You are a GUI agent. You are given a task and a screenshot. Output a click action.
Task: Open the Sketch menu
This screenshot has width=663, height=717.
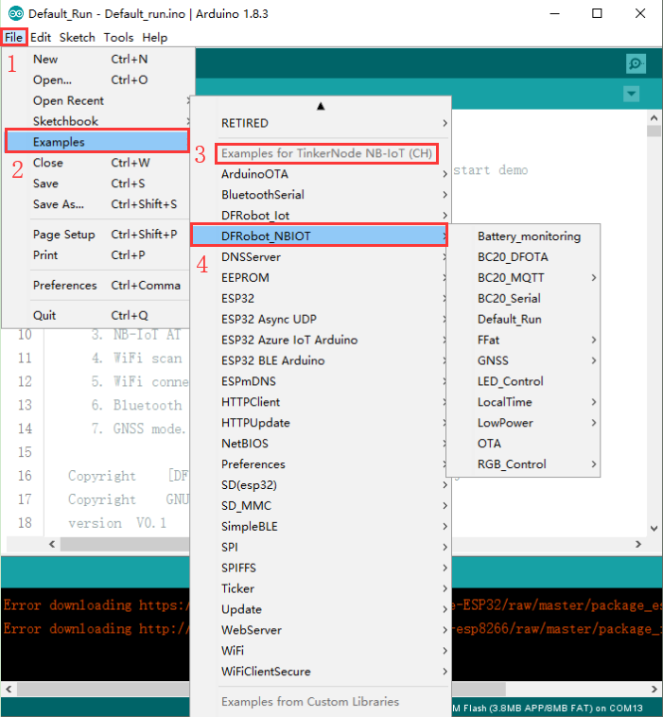point(78,38)
